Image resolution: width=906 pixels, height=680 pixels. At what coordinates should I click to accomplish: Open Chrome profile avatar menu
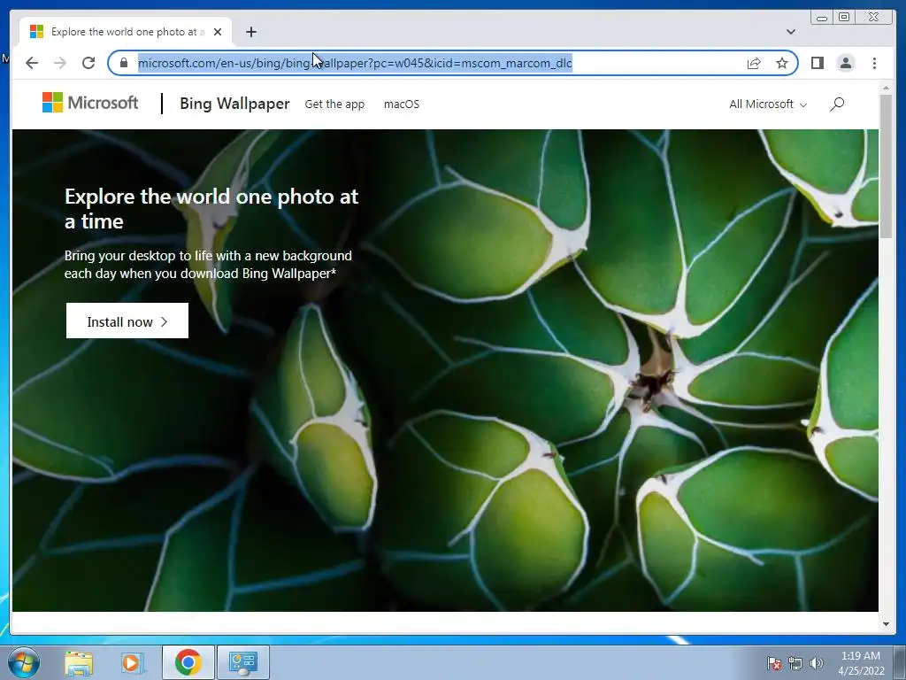[845, 63]
